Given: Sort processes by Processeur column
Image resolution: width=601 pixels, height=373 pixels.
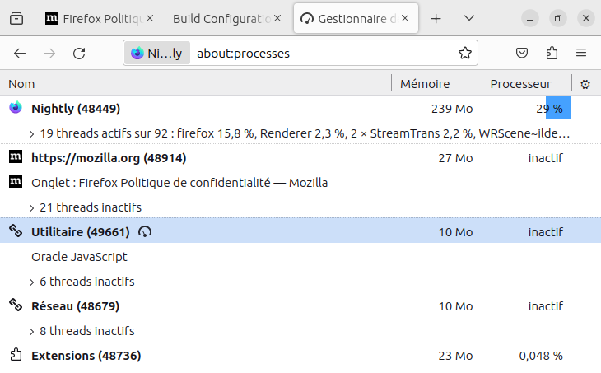Looking at the screenshot, I should point(520,84).
